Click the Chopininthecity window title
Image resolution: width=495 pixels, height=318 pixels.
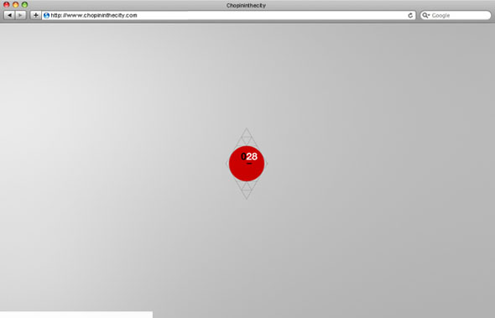246,5
